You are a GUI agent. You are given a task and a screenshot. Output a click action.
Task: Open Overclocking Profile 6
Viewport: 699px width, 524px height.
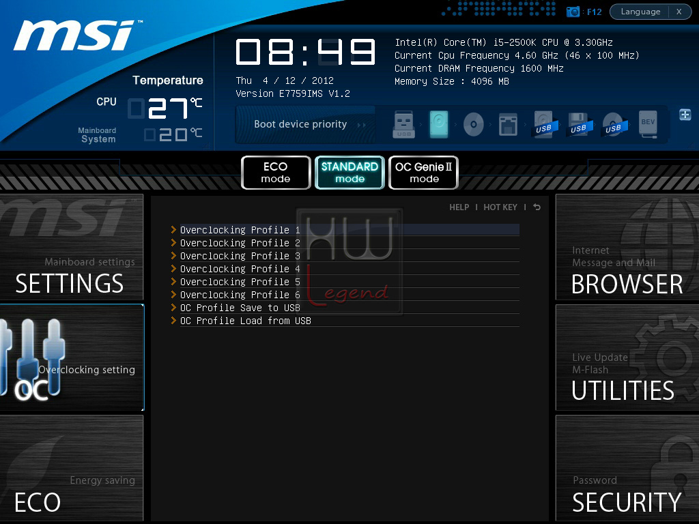coord(349,295)
